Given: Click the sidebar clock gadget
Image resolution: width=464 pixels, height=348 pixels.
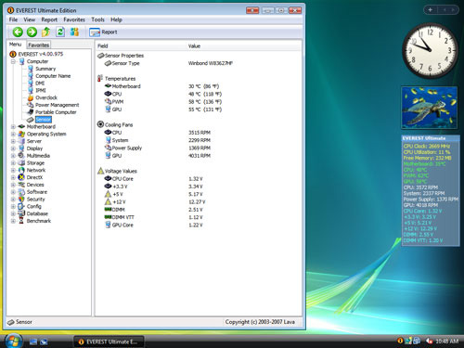Looking at the screenshot, I should coord(430,50).
